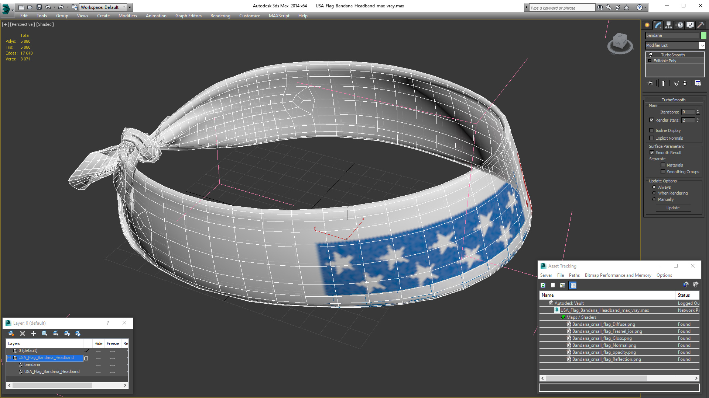Screen dimensions: 709x398
Task: Click Freeze/Unfreeze All Layers snowflake icon
Action: (x=78, y=334)
